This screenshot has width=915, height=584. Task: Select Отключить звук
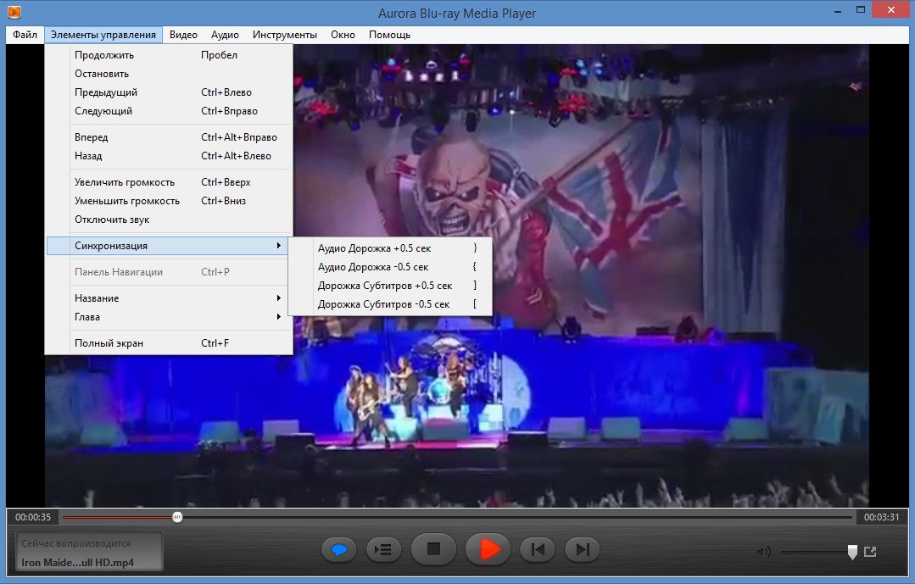[x=169, y=220]
